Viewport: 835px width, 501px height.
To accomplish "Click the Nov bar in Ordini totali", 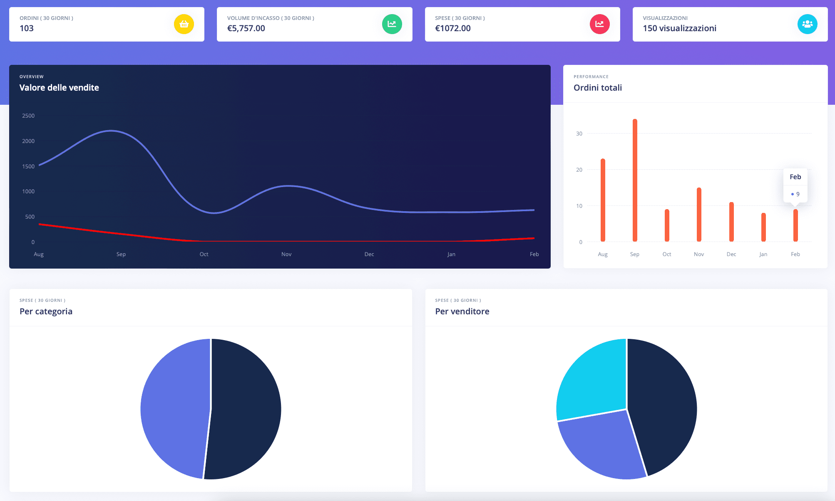I will [699, 215].
